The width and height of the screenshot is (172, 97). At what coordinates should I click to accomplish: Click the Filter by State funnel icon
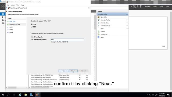(99, 23)
